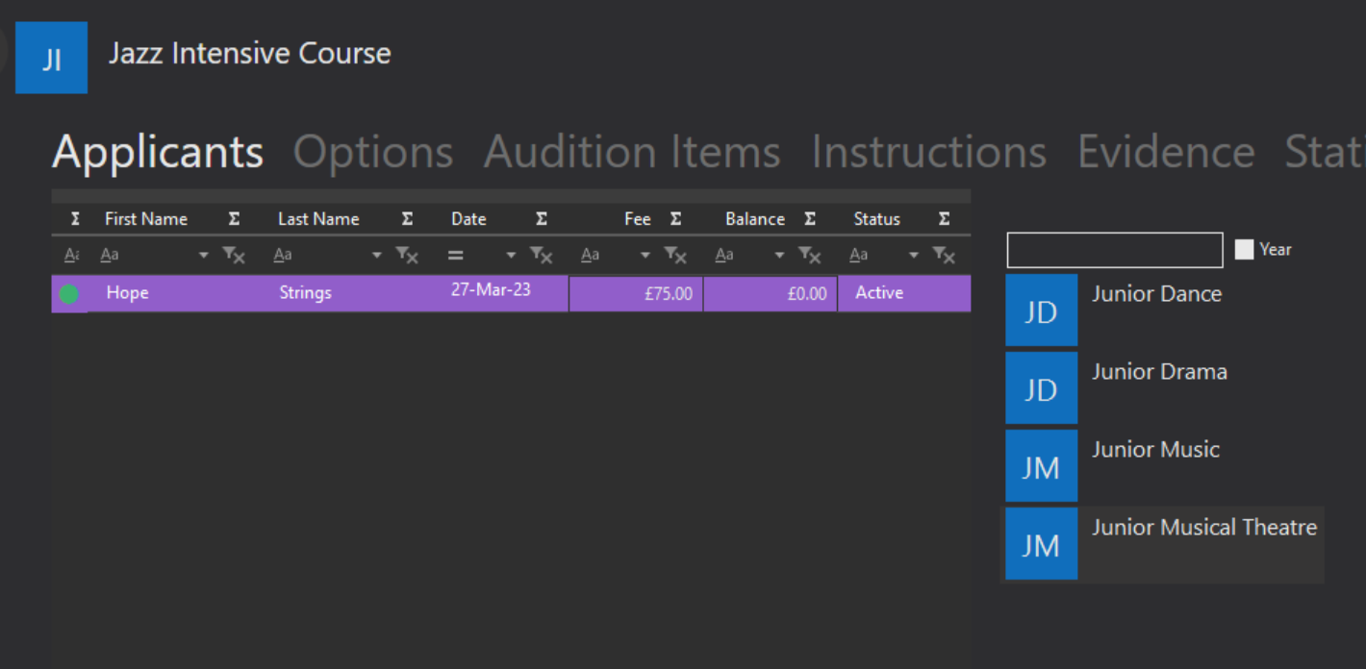This screenshot has width=1366, height=669.
Task: Click the search box beside the Year checkbox
Action: (1115, 250)
